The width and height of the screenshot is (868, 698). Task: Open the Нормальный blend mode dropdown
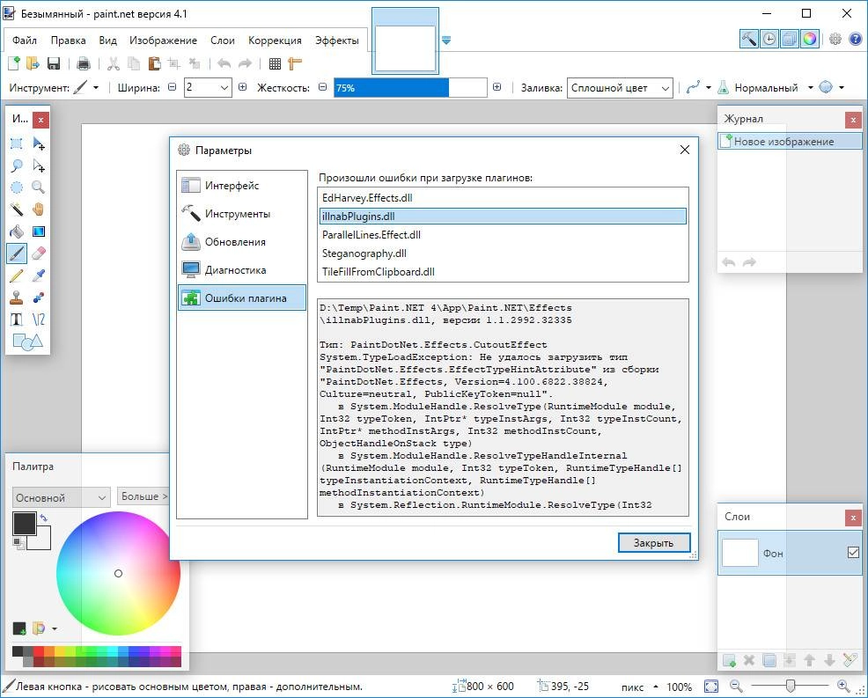pyautogui.click(x=811, y=87)
